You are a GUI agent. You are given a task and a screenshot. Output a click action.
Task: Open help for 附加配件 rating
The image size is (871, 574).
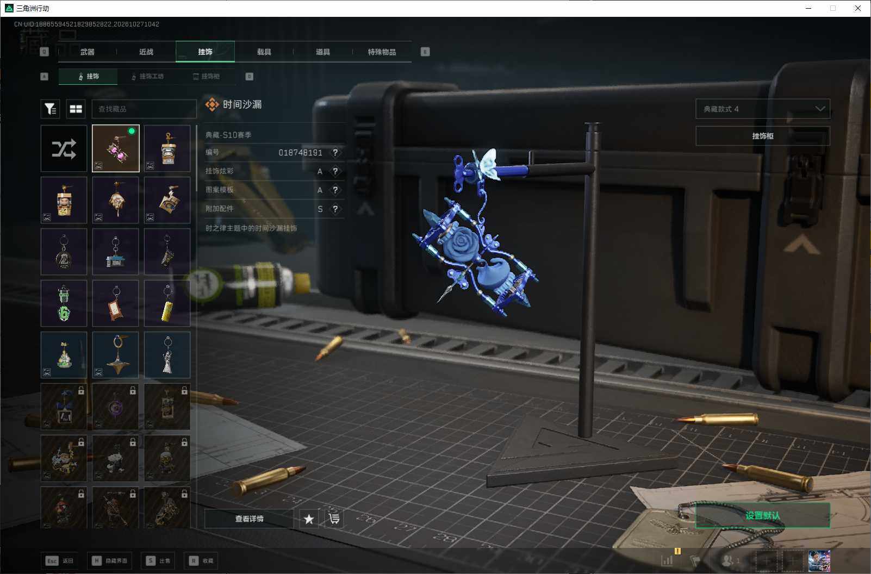click(335, 209)
